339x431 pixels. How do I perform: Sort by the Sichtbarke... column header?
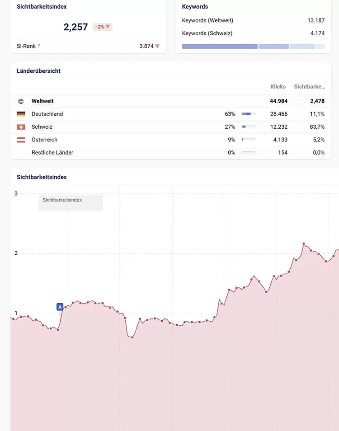click(309, 86)
